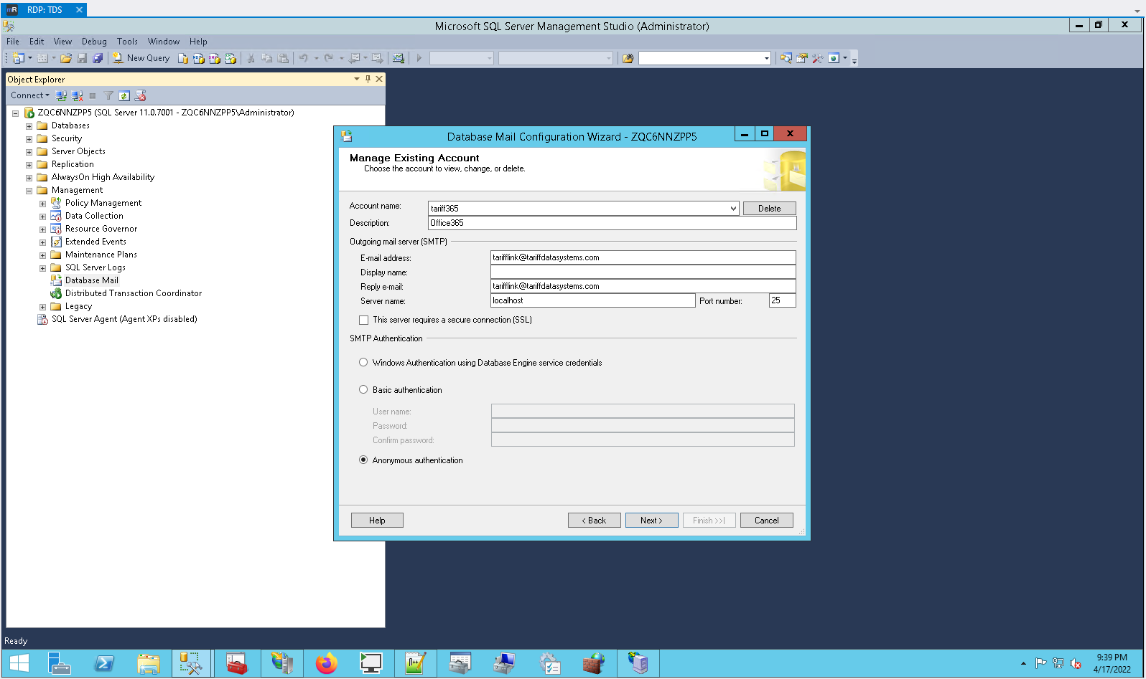
Task: Click the Open File folder icon in toolbar
Action: (x=66, y=58)
